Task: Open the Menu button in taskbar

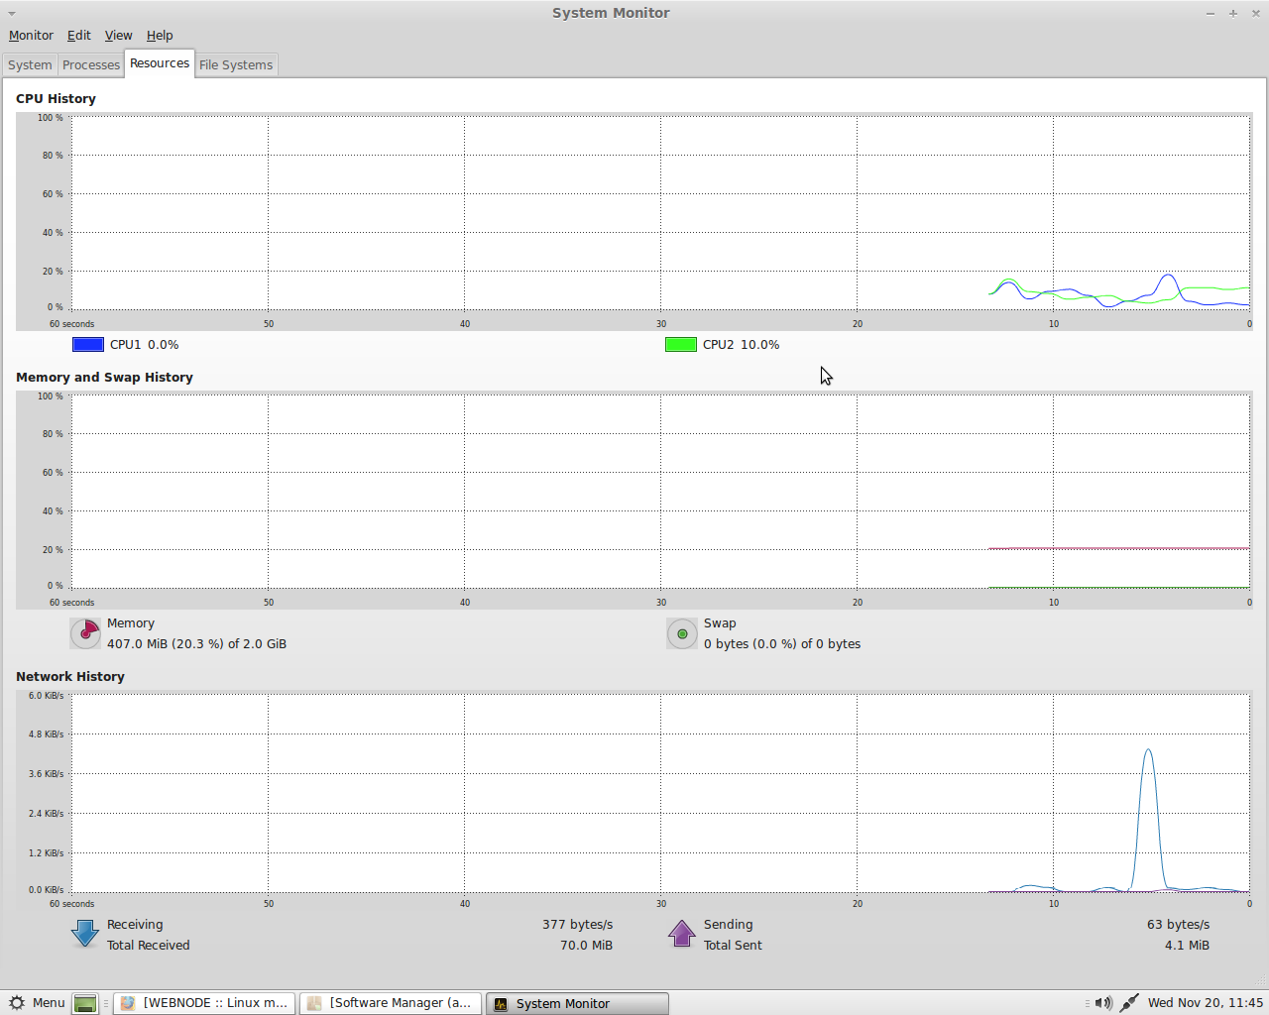Action: (36, 1003)
